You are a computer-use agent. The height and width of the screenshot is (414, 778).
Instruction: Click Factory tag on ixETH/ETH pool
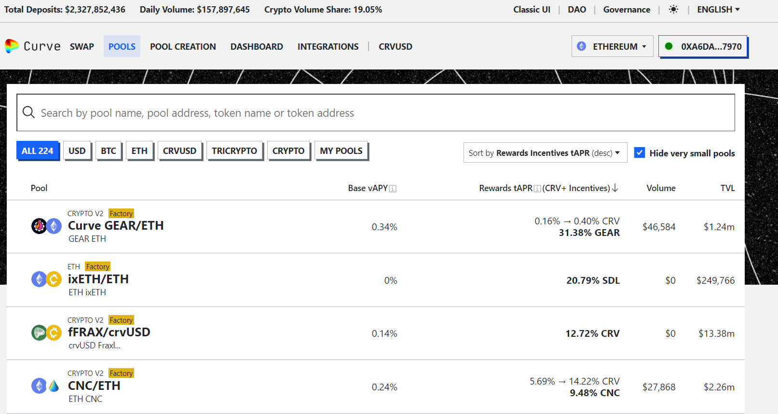point(98,266)
